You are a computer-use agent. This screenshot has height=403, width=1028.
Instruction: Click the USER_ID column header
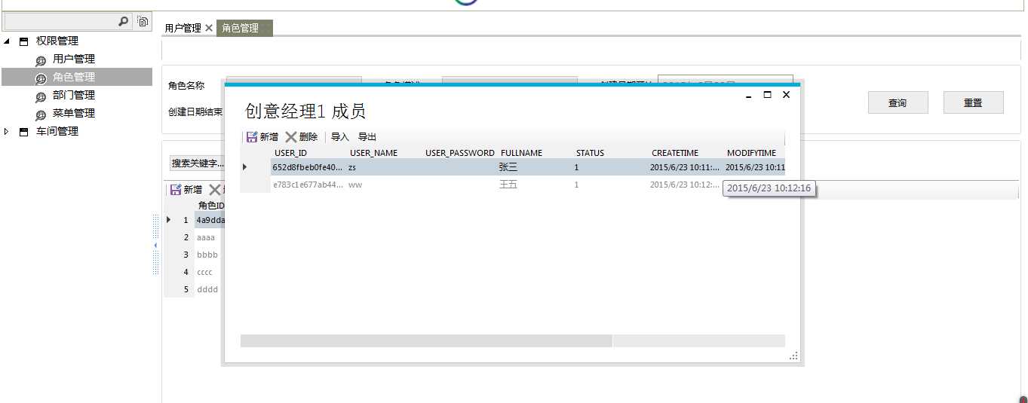[290, 153]
